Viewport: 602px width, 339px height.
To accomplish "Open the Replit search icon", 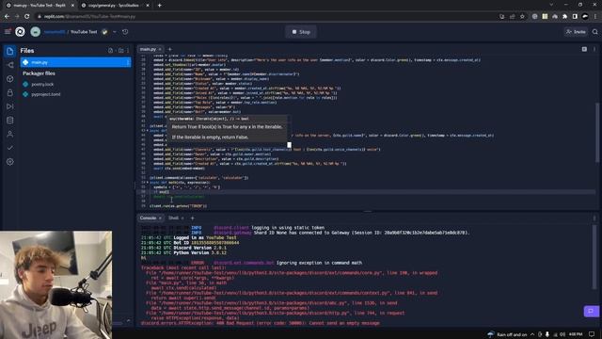I will tap(595, 32).
